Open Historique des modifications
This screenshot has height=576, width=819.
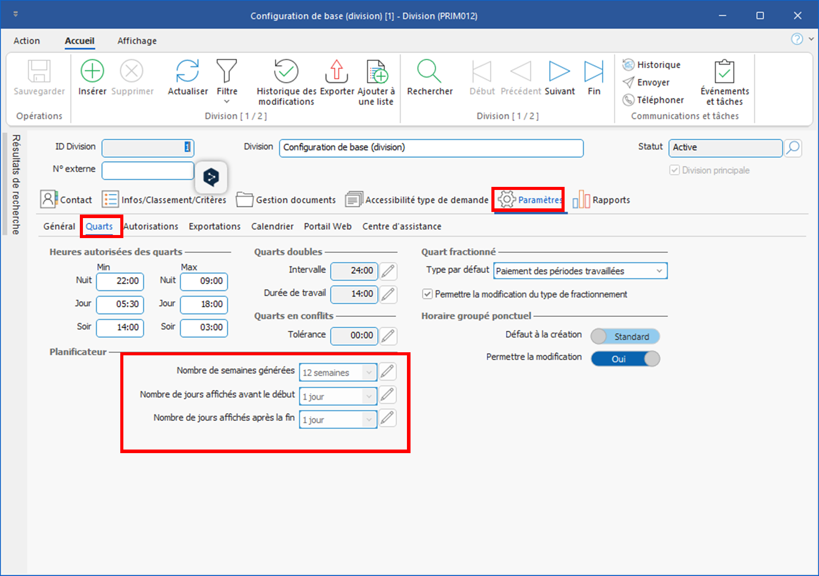pos(286,71)
